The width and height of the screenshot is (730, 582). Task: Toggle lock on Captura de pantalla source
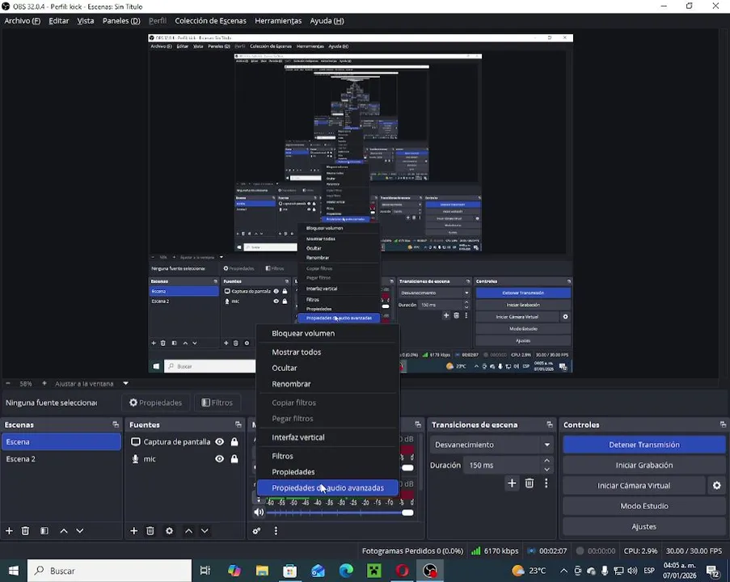234,442
